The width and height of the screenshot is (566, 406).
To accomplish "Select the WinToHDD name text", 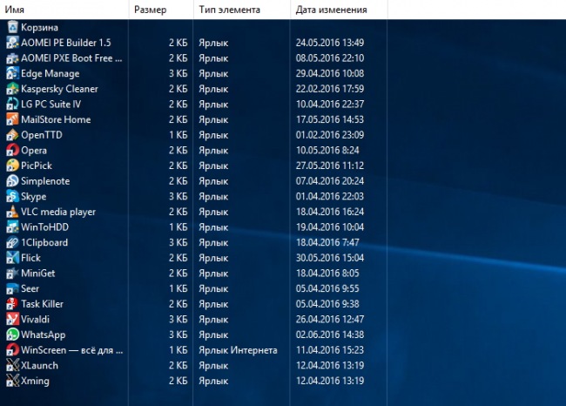I will 44,227.
